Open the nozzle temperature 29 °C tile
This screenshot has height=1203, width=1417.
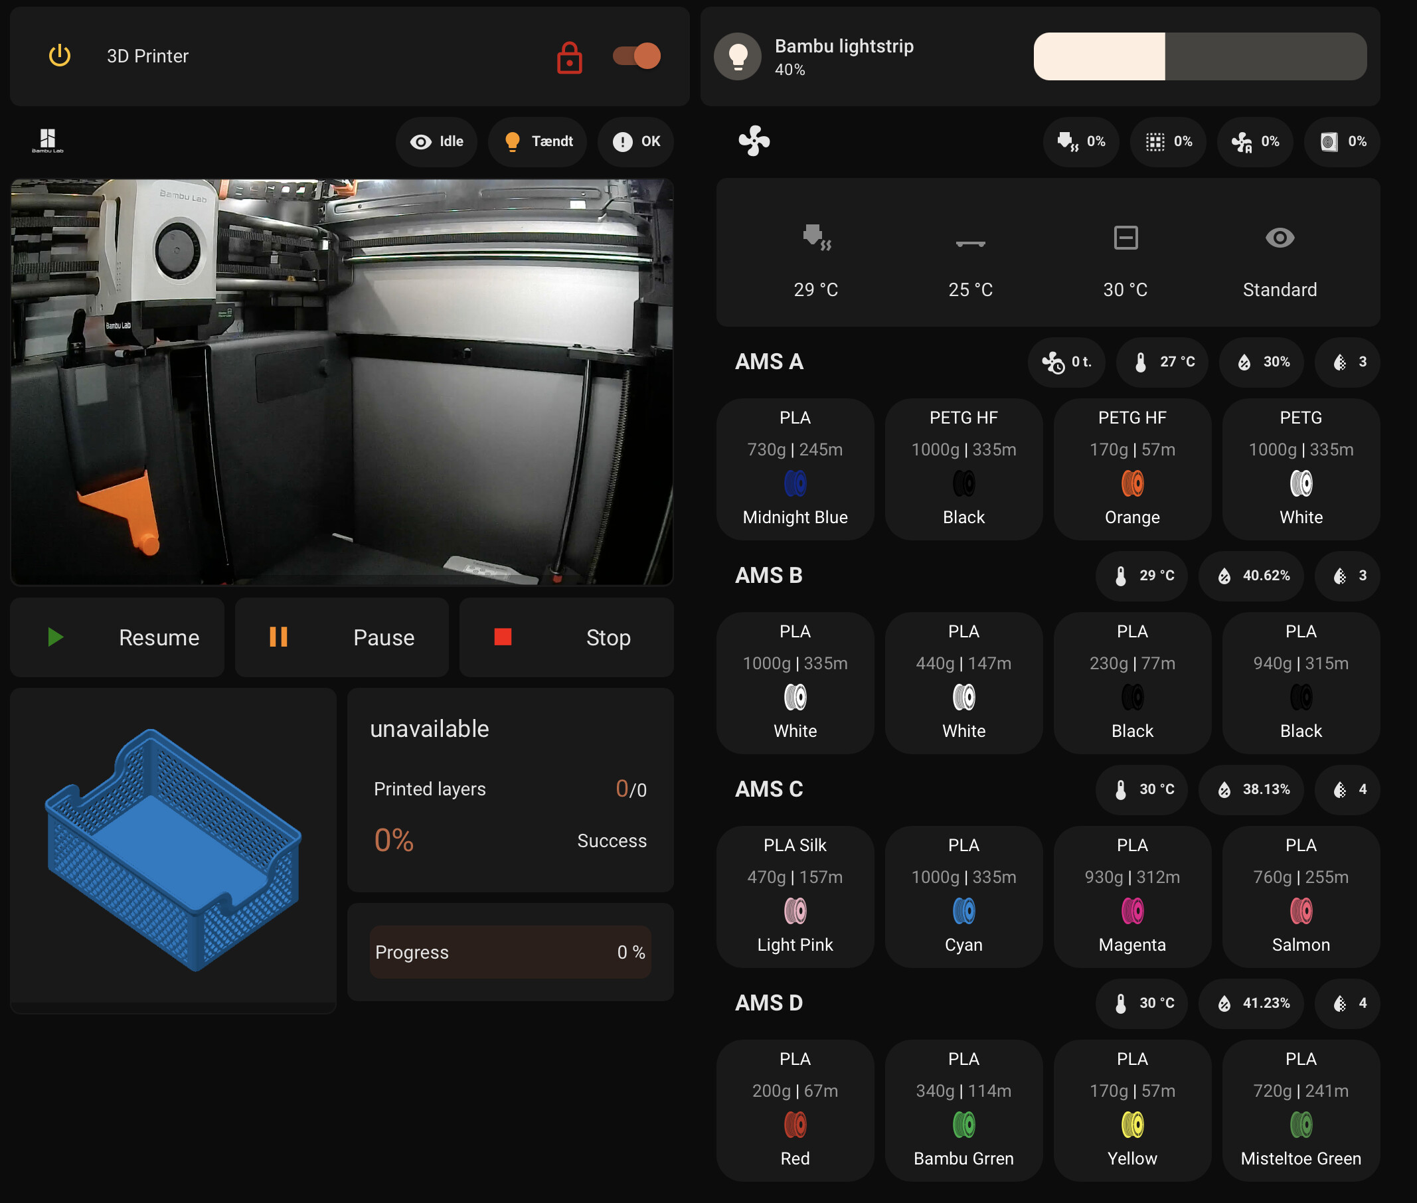pos(815,260)
